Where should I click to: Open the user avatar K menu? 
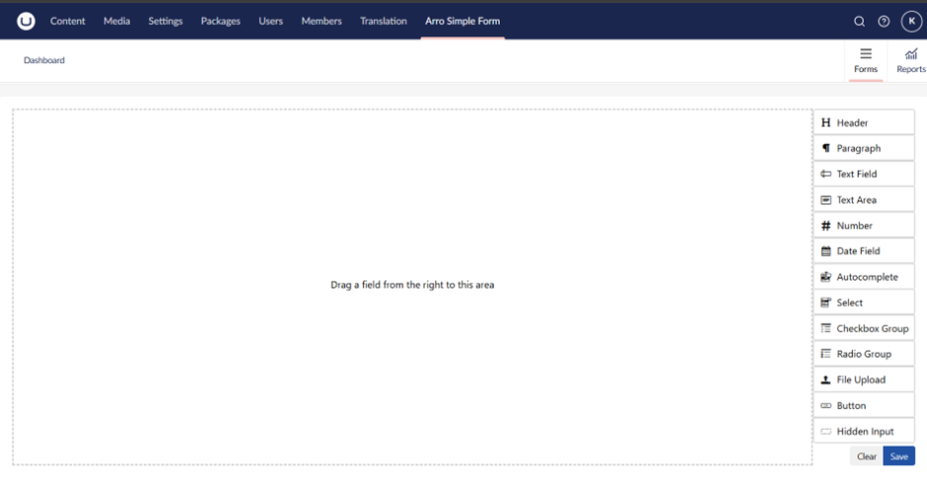point(911,22)
